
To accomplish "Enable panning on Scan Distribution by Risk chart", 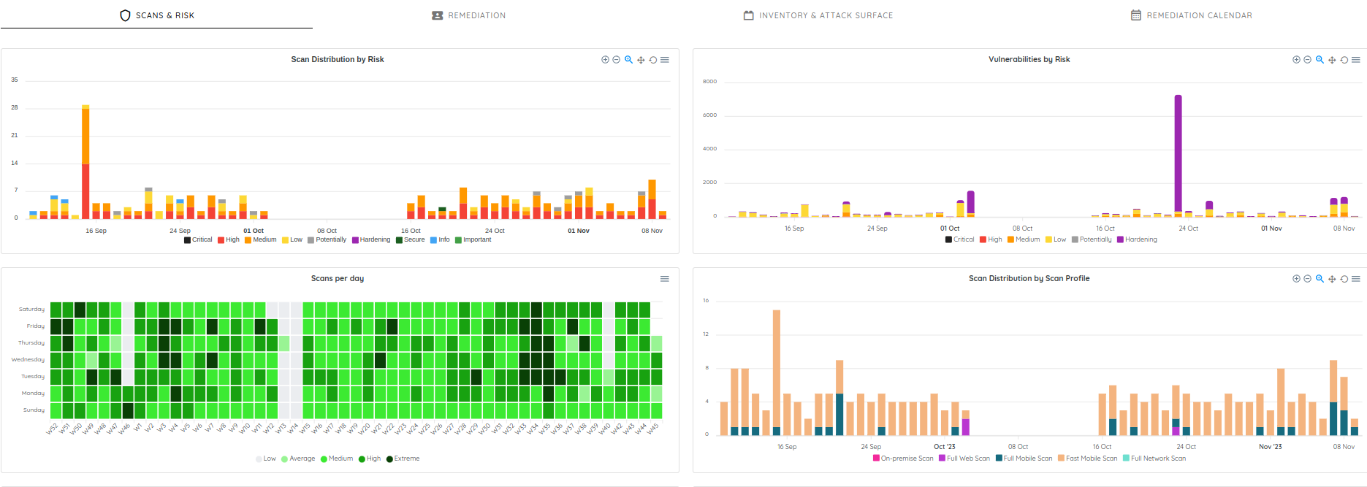I will [x=641, y=60].
